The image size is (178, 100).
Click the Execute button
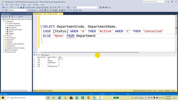point(32,10)
